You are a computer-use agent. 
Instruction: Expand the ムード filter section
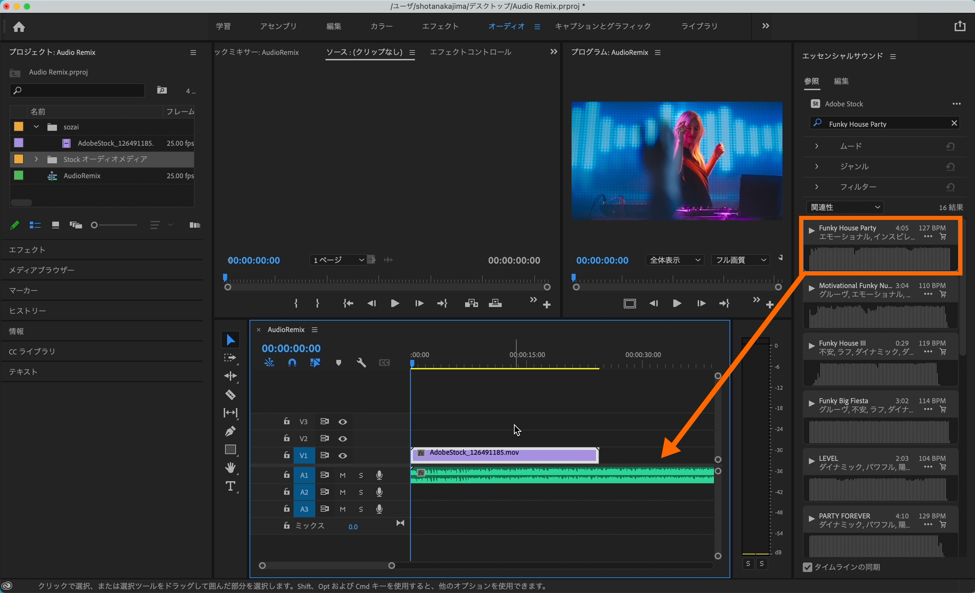[816, 146]
